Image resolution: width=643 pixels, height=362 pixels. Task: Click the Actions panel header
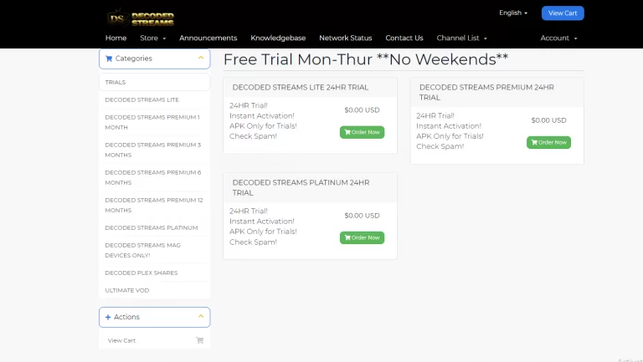155,317
